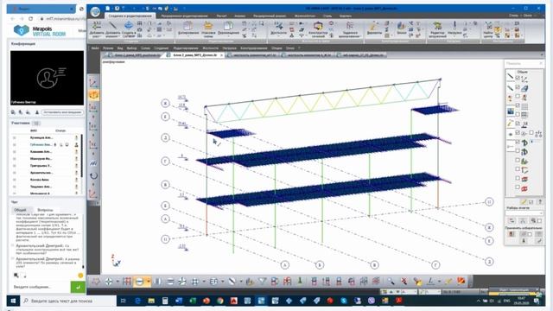The height and width of the screenshot is (311, 553).
Task: Toggle the checkbox beside the dotted grid icon
Action: (518, 105)
